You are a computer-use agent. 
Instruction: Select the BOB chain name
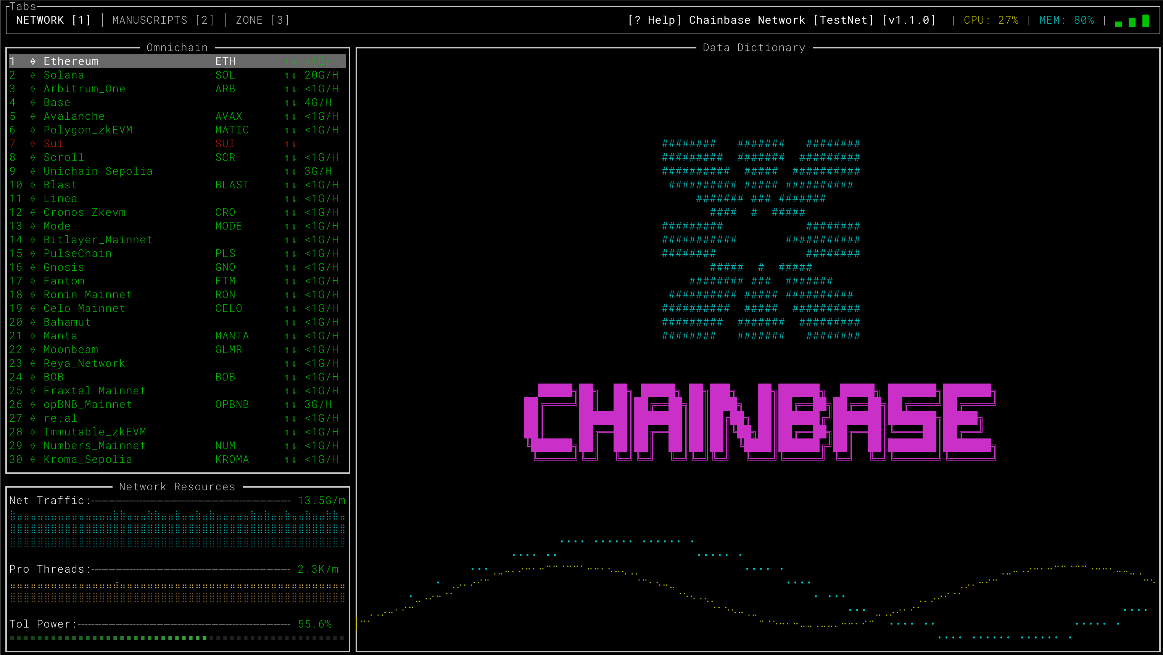(53, 377)
